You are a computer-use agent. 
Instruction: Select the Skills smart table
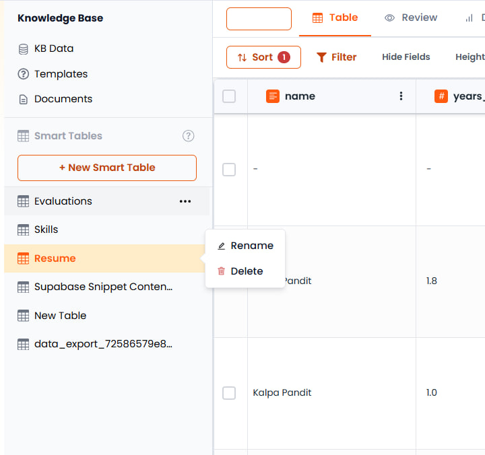[106, 230]
